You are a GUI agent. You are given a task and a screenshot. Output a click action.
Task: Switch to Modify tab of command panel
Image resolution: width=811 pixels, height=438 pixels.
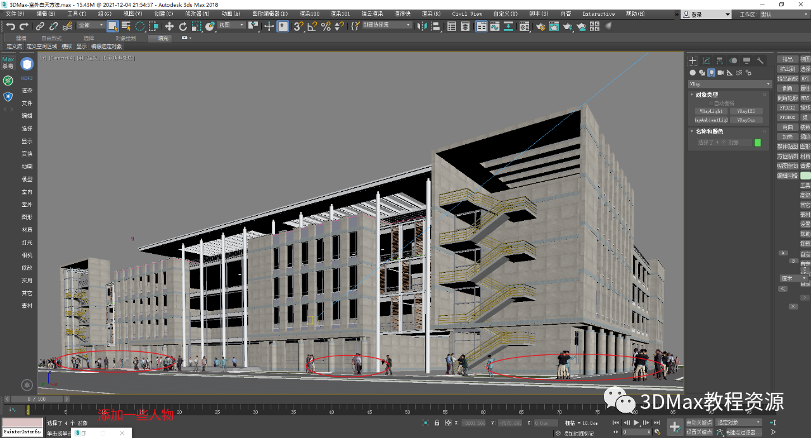[706, 61]
